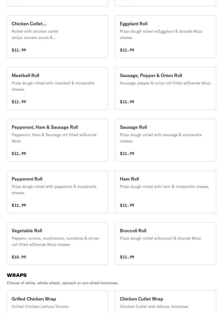Open the Ham Roll item
223x313 pixels.
(x=129, y=179)
